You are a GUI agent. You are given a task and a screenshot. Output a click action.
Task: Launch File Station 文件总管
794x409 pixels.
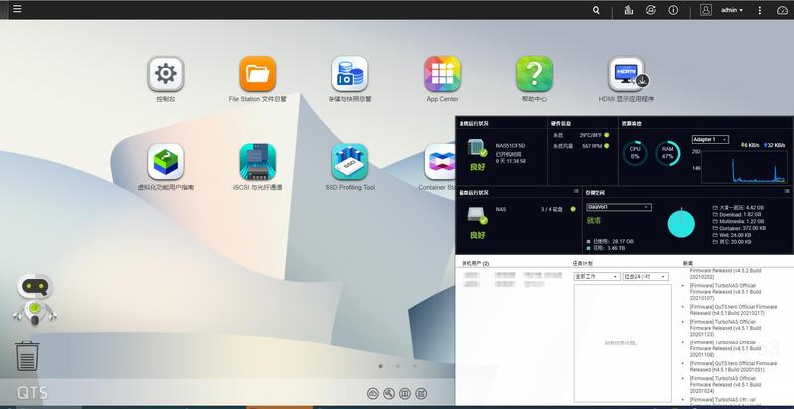pyautogui.click(x=258, y=73)
